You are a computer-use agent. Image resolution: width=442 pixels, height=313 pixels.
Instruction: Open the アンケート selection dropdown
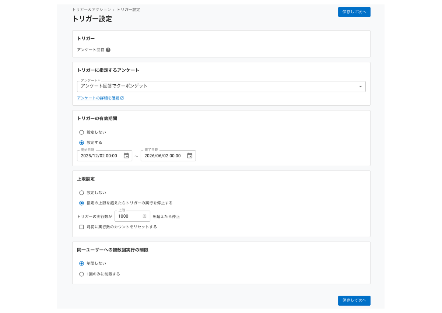pyautogui.click(x=360, y=86)
